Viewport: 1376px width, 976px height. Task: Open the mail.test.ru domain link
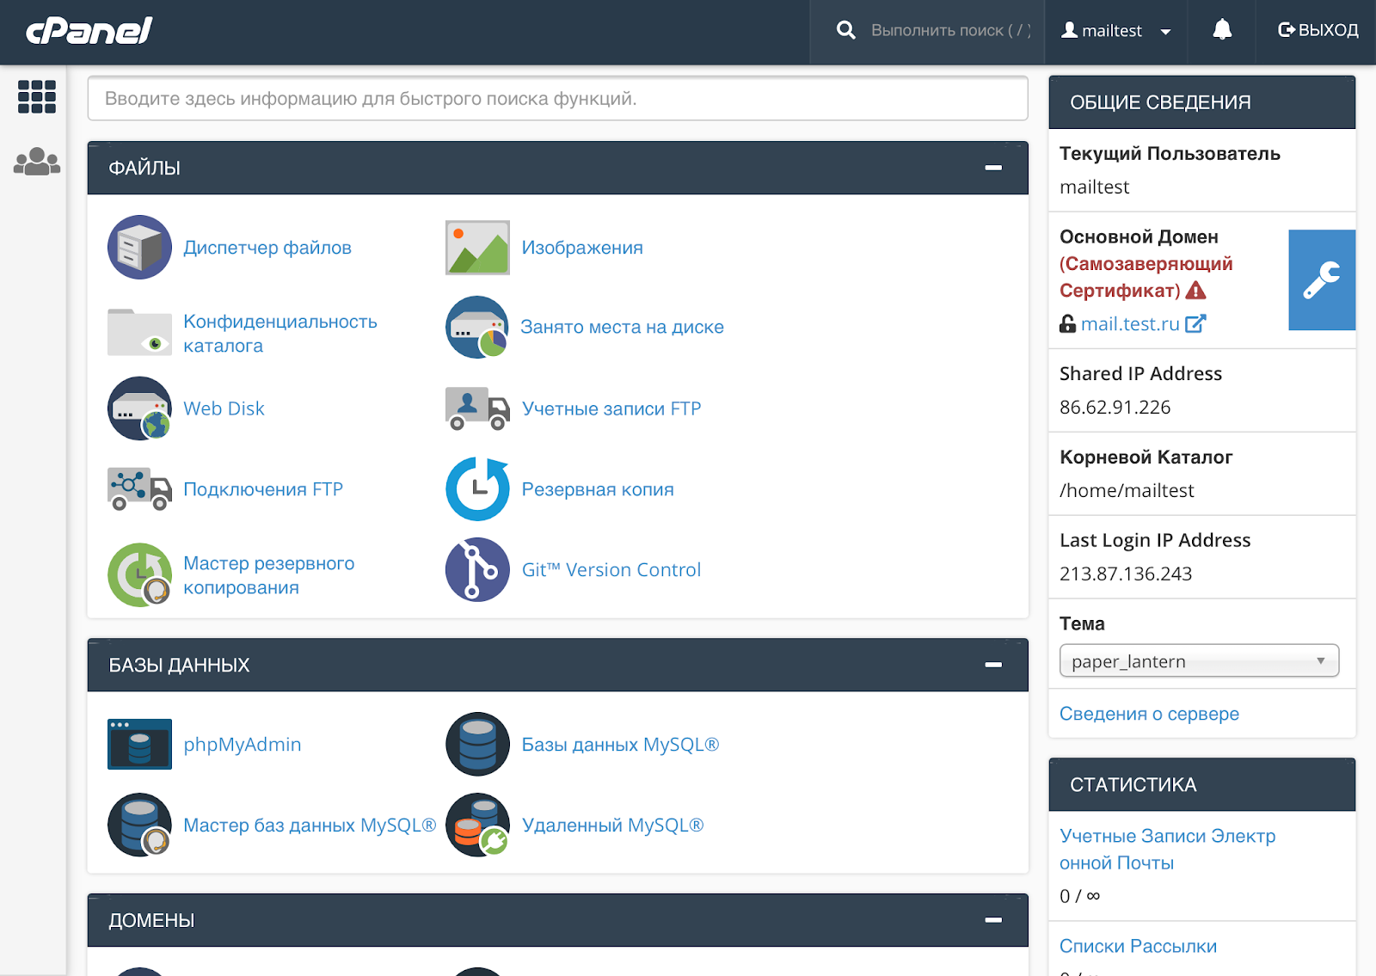pyautogui.click(x=1129, y=324)
